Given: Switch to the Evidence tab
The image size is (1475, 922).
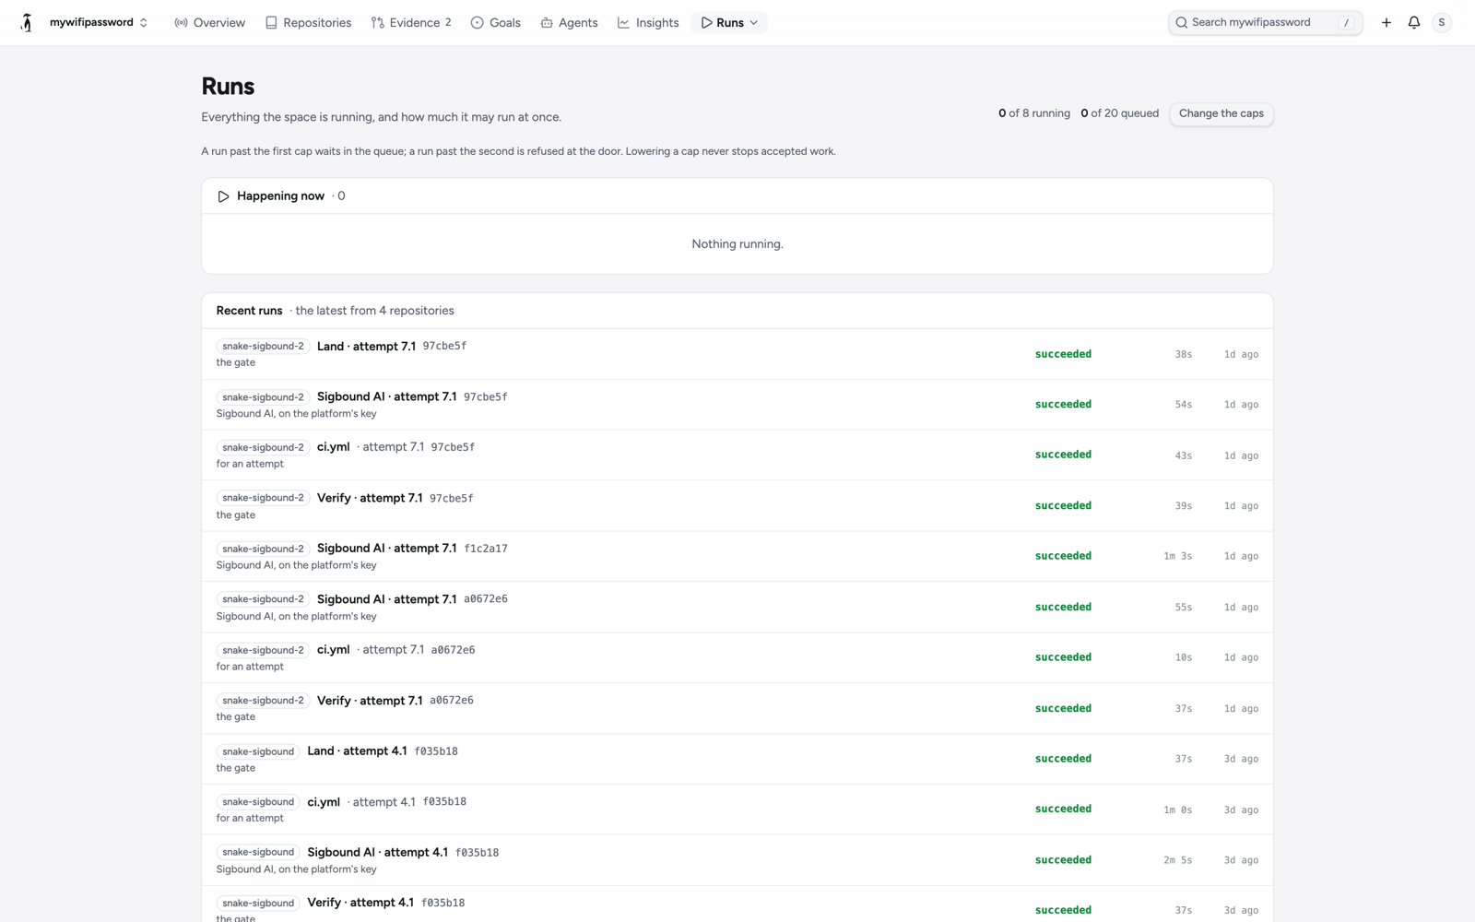Looking at the screenshot, I should pyautogui.click(x=411, y=22).
